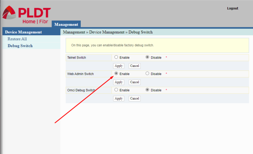The width and height of the screenshot is (253, 154).
Task: Click the PLDT Home Fibr logo
Action: click(x=26, y=15)
